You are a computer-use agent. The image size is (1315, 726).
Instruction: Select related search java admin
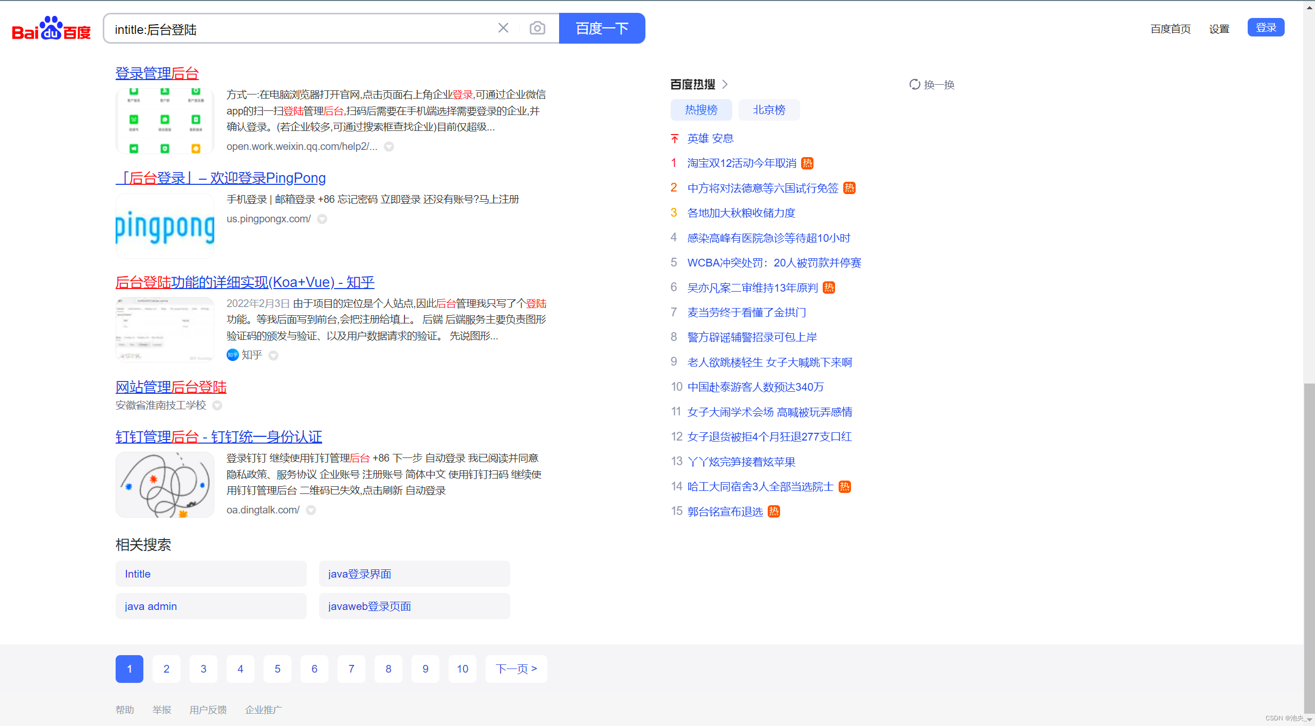click(x=211, y=606)
